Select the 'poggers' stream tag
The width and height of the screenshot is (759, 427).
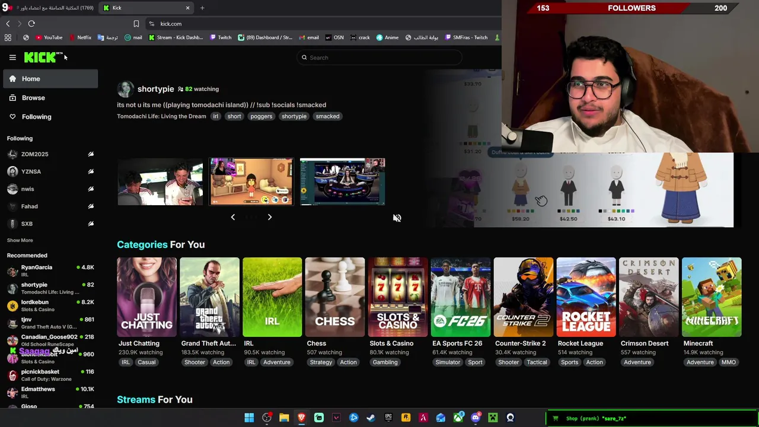pos(261,116)
